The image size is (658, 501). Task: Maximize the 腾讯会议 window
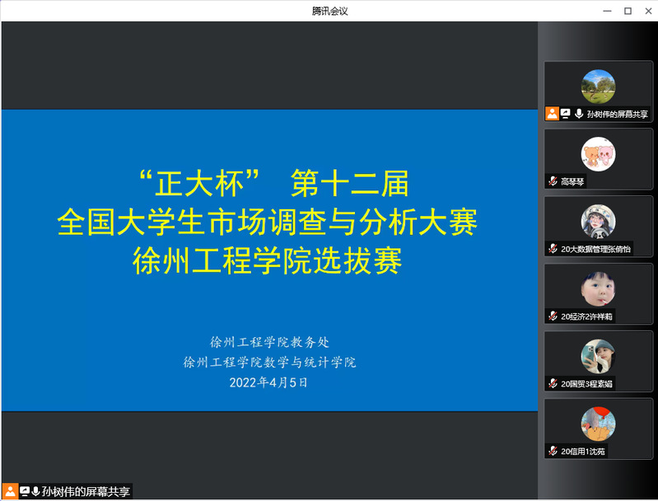click(628, 11)
